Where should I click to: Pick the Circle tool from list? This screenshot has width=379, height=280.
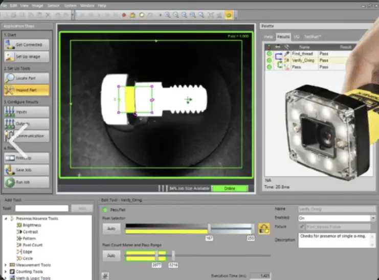(28, 259)
